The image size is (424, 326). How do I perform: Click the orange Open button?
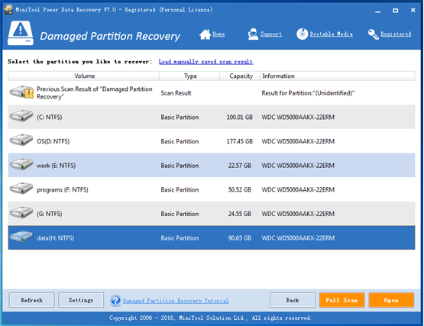click(391, 300)
